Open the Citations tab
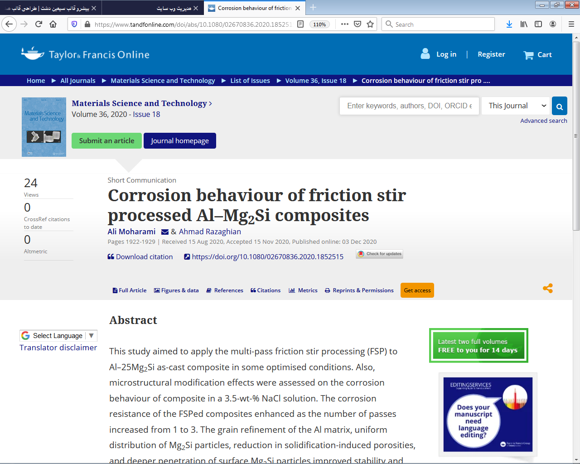Viewport: 580px width, 464px height. point(266,290)
